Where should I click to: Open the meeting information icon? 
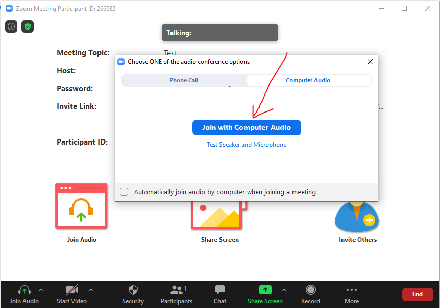[11, 26]
